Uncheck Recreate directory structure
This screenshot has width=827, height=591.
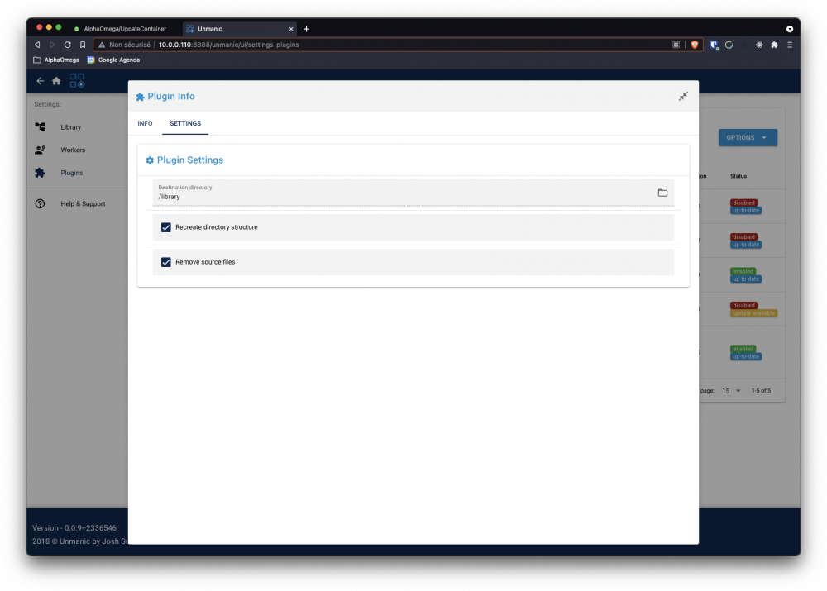point(166,227)
